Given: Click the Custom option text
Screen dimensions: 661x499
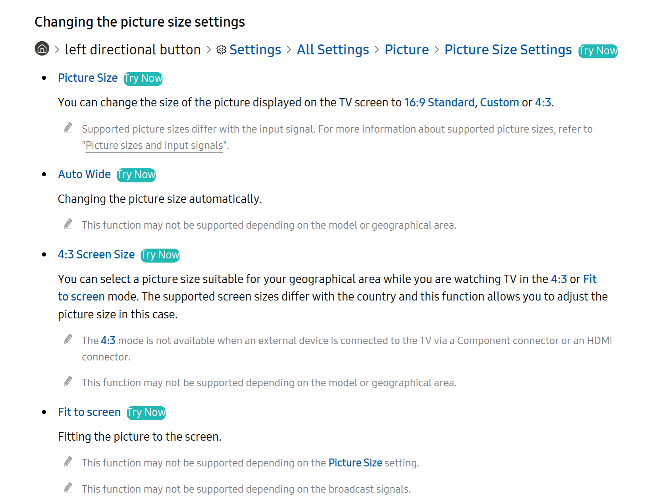Looking at the screenshot, I should (499, 102).
